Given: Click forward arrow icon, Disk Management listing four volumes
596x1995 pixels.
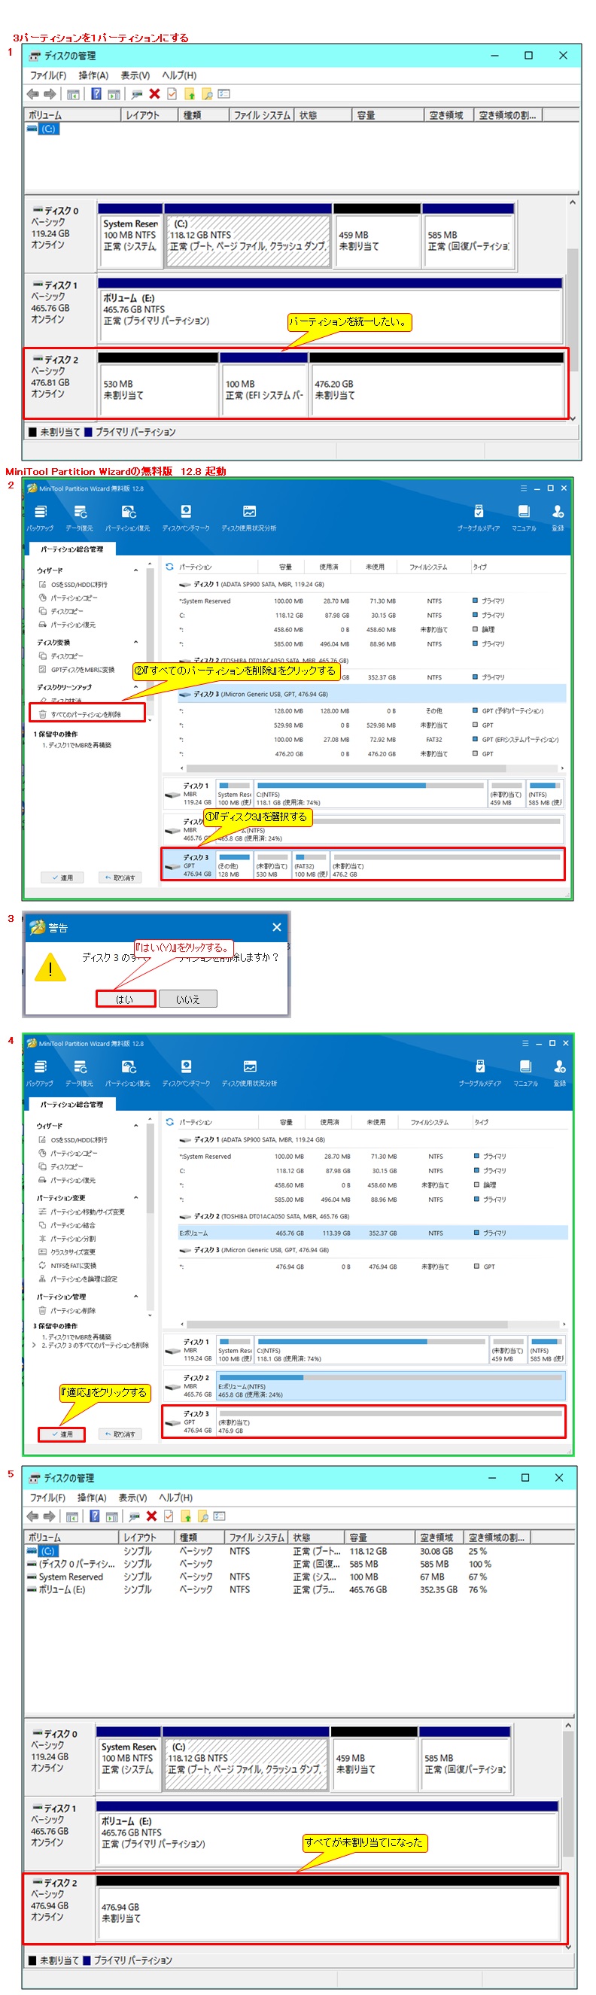Looking at the screenshot, I should [49, 1516].
